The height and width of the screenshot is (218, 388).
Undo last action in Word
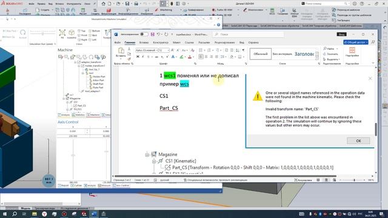tap(158, 34)
